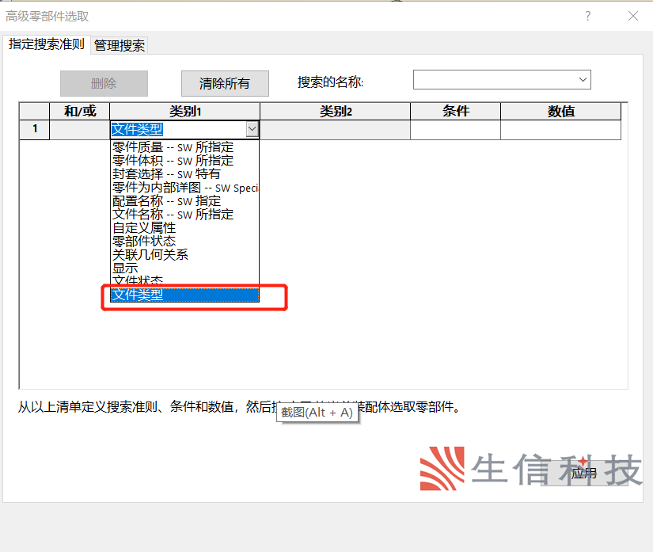Select 自定义属性 from the list

click(x=184, y=228)
